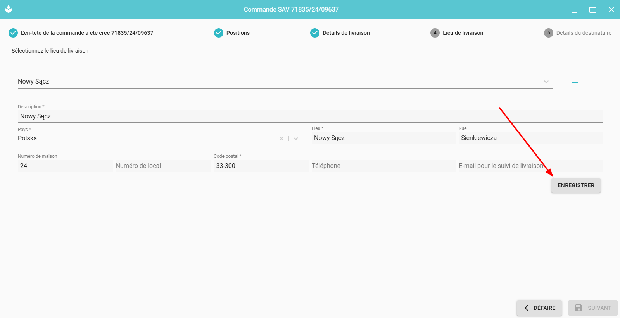
Task: Click step 5 circle icon
Action: 548,33
